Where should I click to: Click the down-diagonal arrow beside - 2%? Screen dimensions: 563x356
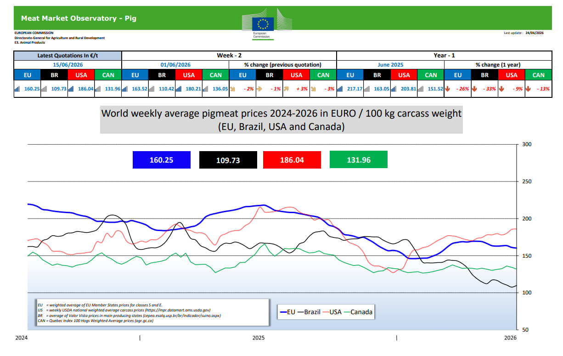pos(233,89)
